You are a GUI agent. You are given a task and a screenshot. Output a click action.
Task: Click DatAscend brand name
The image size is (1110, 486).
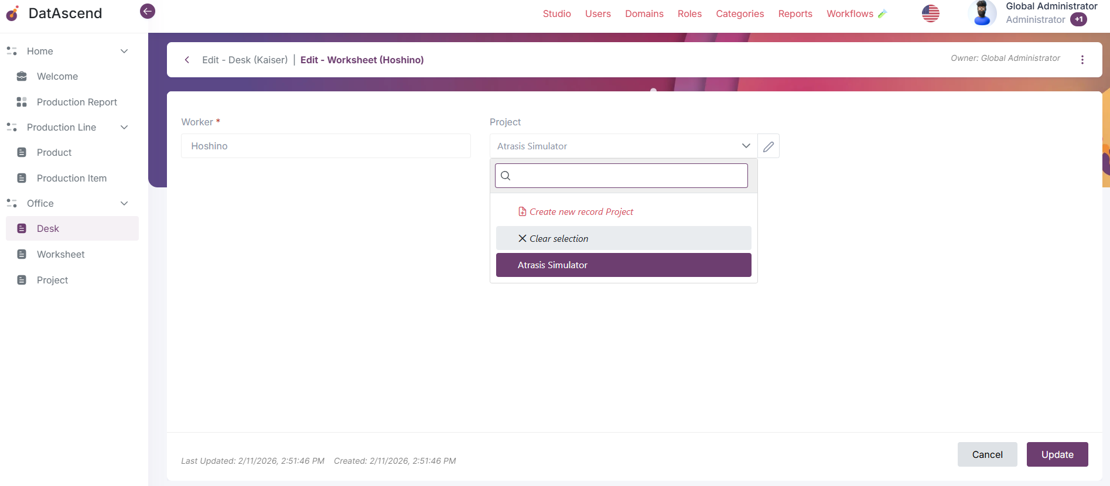(x=65, y=13)
